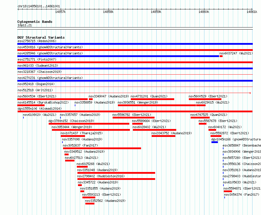
Task: Select the nsv4530816 gnomAD variant label
Action: click(x=50, y=47)
